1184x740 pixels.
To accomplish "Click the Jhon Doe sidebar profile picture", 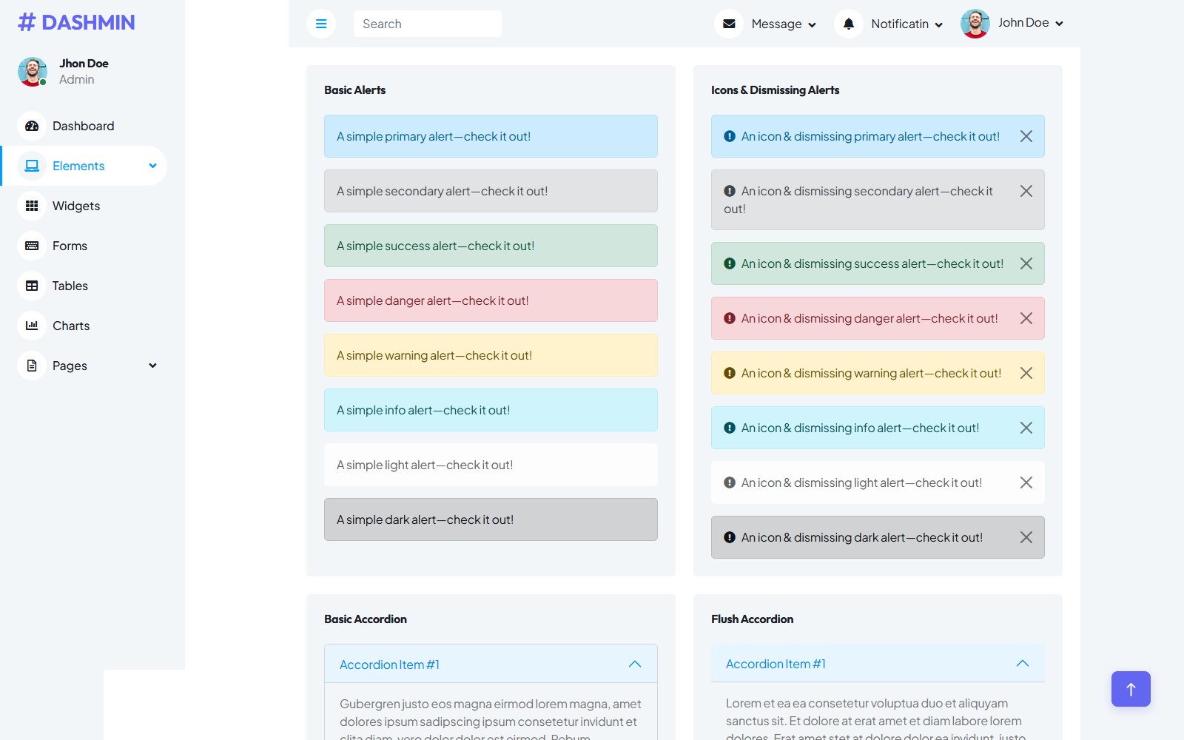I will [33, 72].
